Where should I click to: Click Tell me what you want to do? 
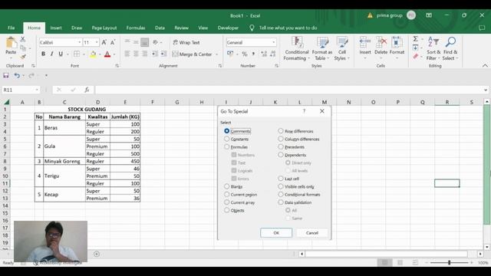pyautogui.click(x=288, y=28)
